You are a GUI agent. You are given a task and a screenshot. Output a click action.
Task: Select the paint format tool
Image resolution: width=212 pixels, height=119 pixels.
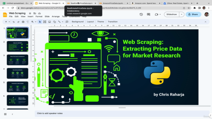coord(28,22)
